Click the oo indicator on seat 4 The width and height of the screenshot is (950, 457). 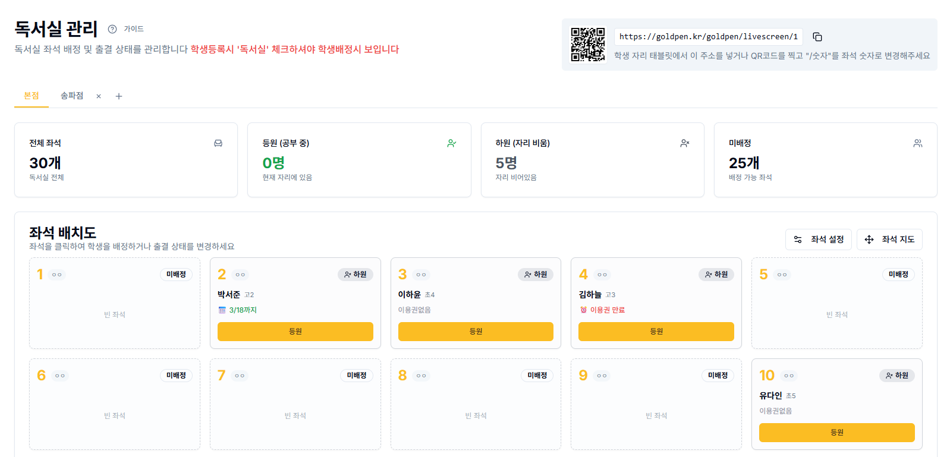pyautogui.click(x=602, y=275)
